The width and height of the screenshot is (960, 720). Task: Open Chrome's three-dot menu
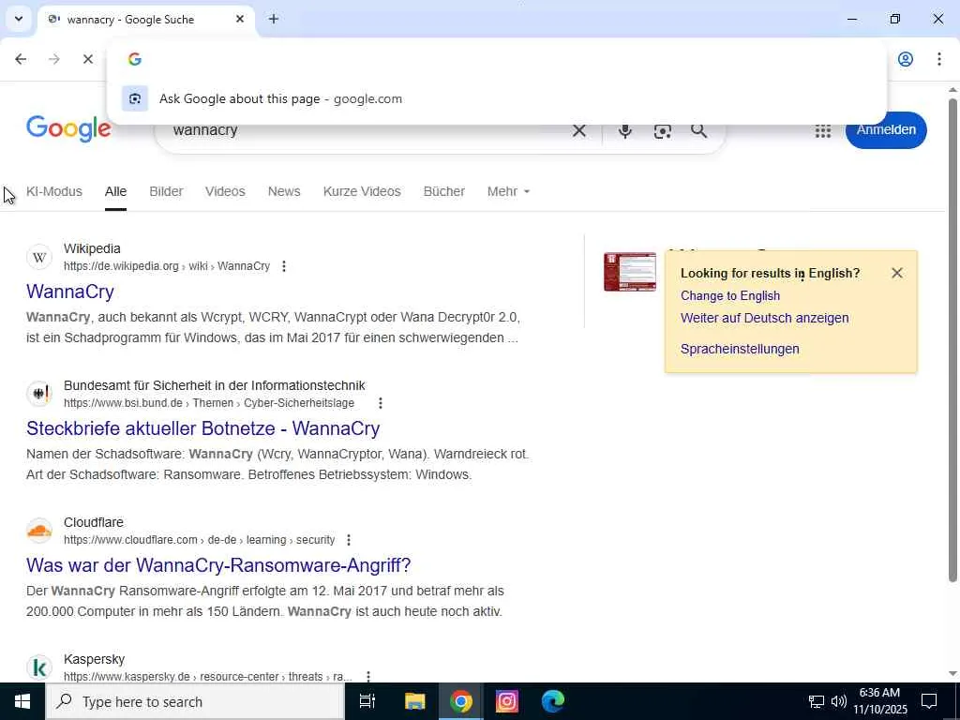(939, 59)
